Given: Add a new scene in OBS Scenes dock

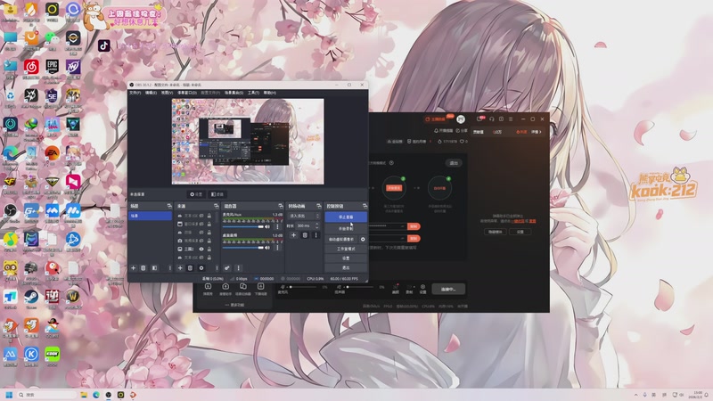Looking at the screenshot, I should click(133, 268).
